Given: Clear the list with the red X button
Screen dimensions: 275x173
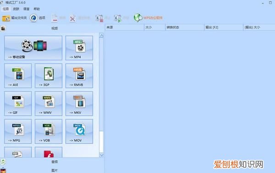Looking at the screenshot, I should pos(80,18).
